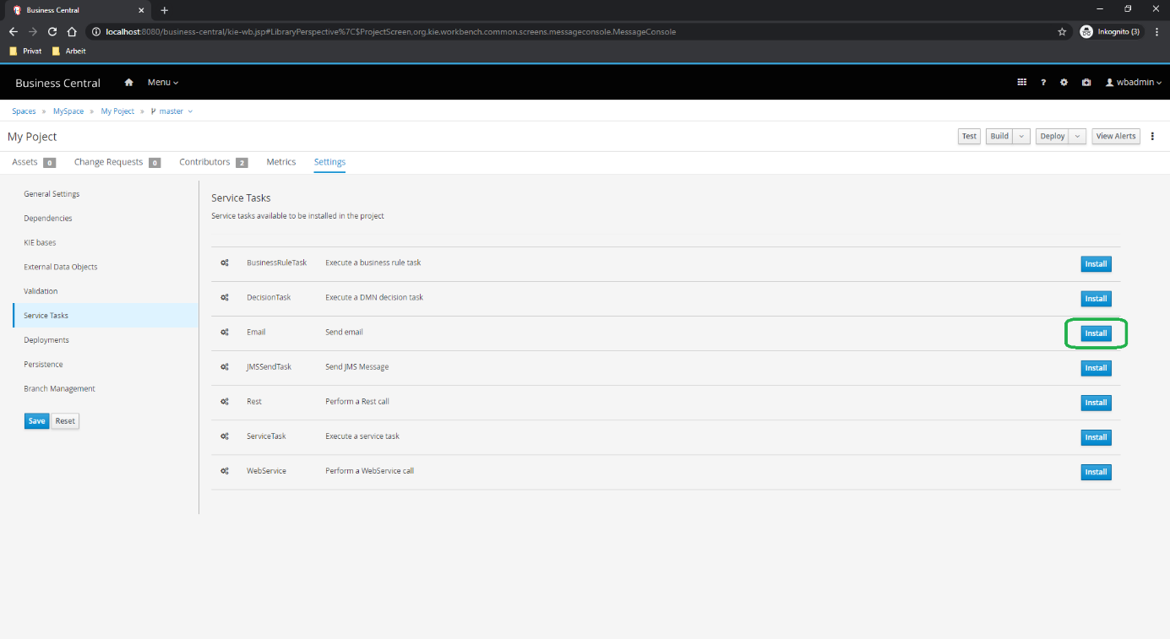Image resolution: width=1170 pixels, height=639 pixels.
Task: Click the browser home icon
Action: click(x=73, y=31)
